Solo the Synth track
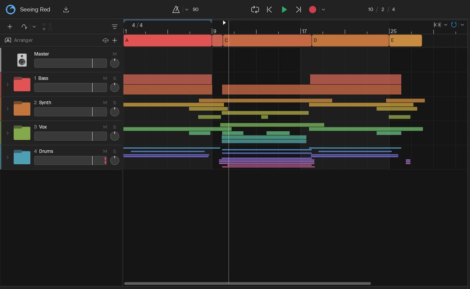This screenshot has width=470, height=289. 115,102
